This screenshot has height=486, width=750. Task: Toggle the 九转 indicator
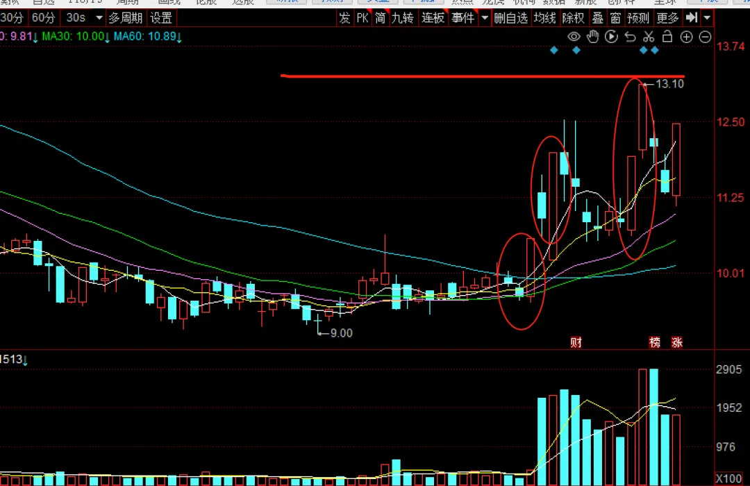click(402, 18)
